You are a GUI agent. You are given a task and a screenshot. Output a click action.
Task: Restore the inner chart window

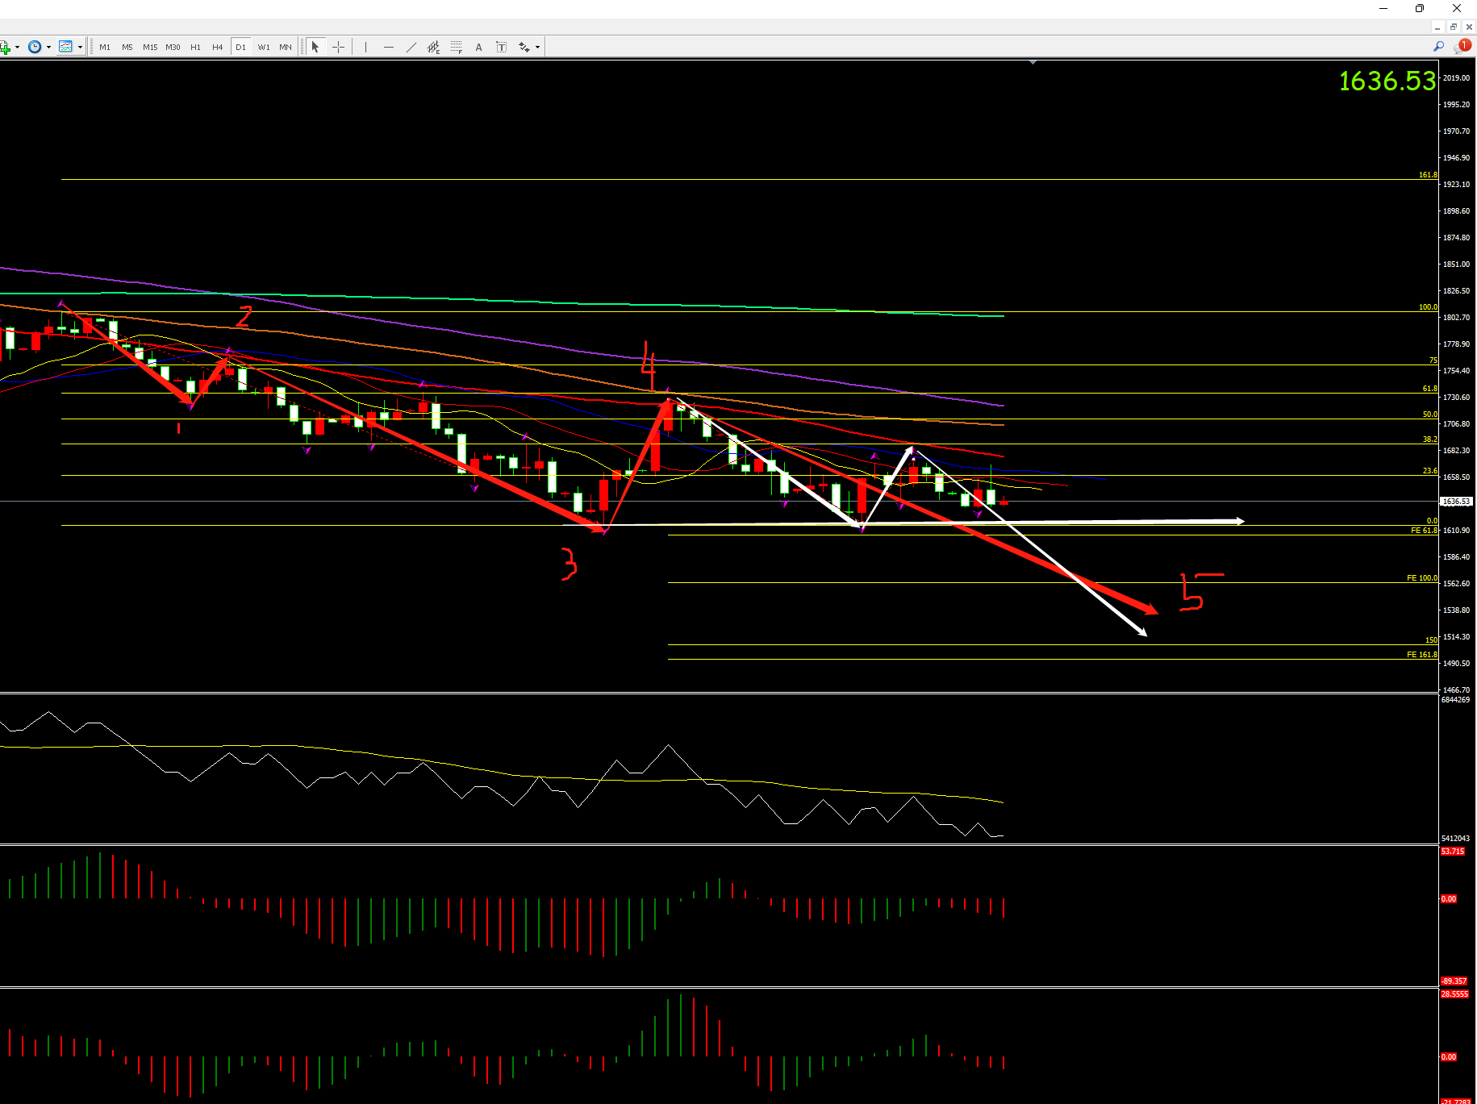pyautogui.click(x=1454, y=27)
